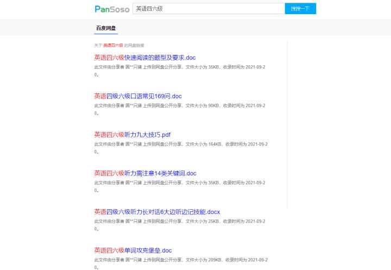The height and width of the screenshot is (270, 391).
Task: Click the blue 搜搜一下 search button
Action: pos(300,9)
